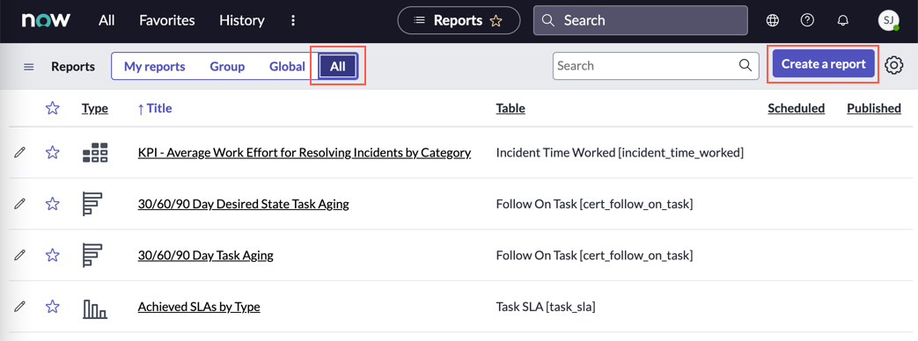Image resolution: width=918 pixels, height=341 pixels.
Task: Click Incident Time Worked [incident_time_worked] text
Action: [x=620, y=153]
